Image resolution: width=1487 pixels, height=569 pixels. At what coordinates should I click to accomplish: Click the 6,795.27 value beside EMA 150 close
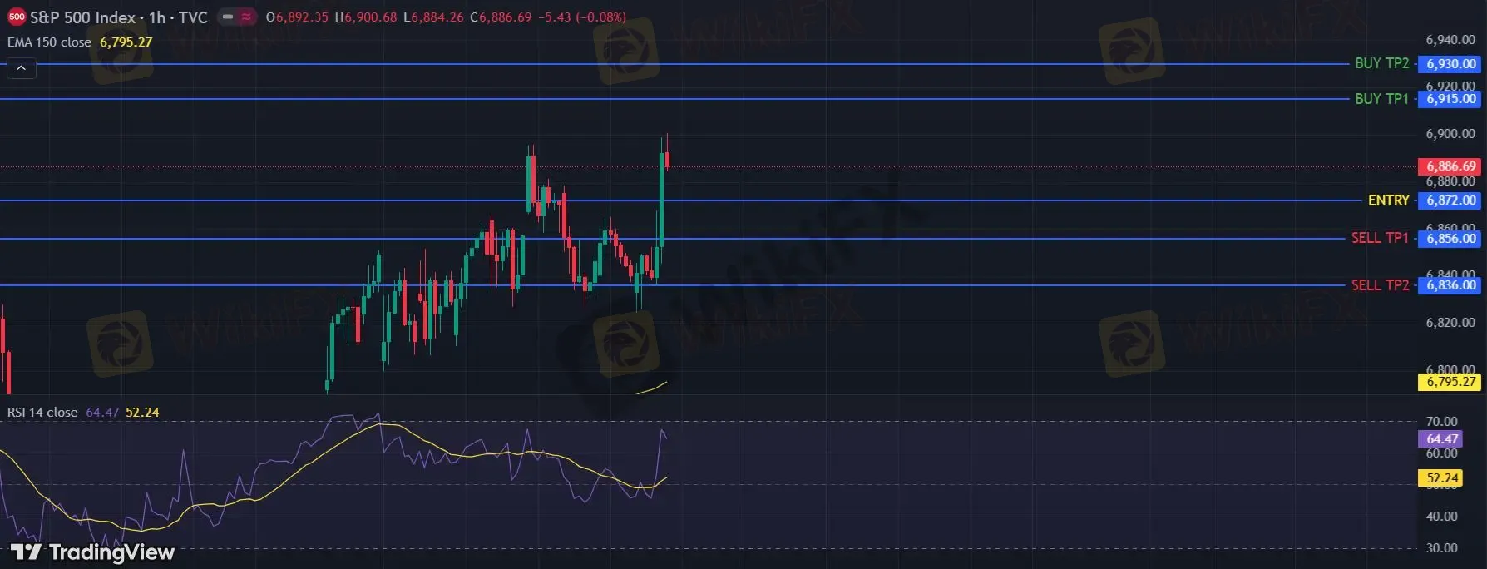tap(126, 42)
